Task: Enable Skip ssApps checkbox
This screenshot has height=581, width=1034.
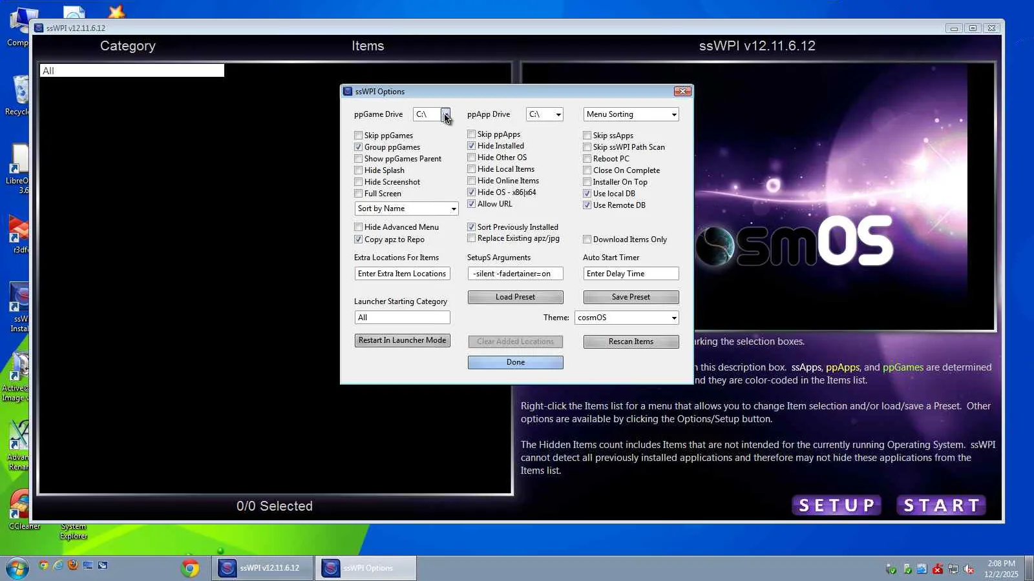Action: (x=587, y=136)
